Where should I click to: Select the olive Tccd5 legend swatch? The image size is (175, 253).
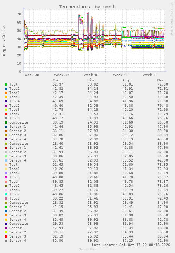6,186
